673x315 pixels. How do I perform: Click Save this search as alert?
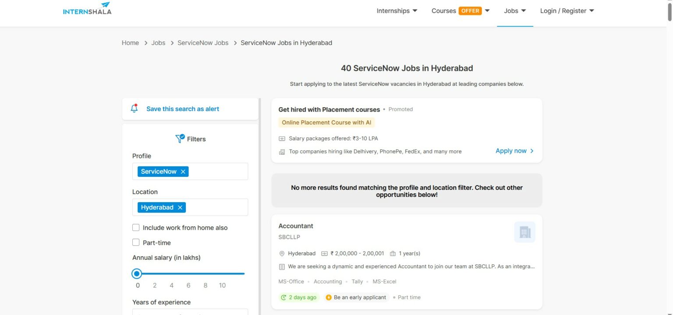(183, 109)
